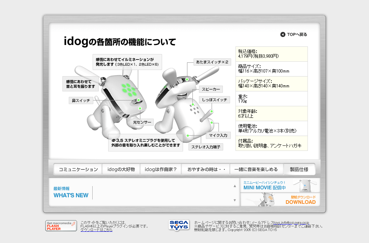Screen dimensions: 369x243
Task: Click the ステレオ入力端子 label
Action: coord(206,147)
